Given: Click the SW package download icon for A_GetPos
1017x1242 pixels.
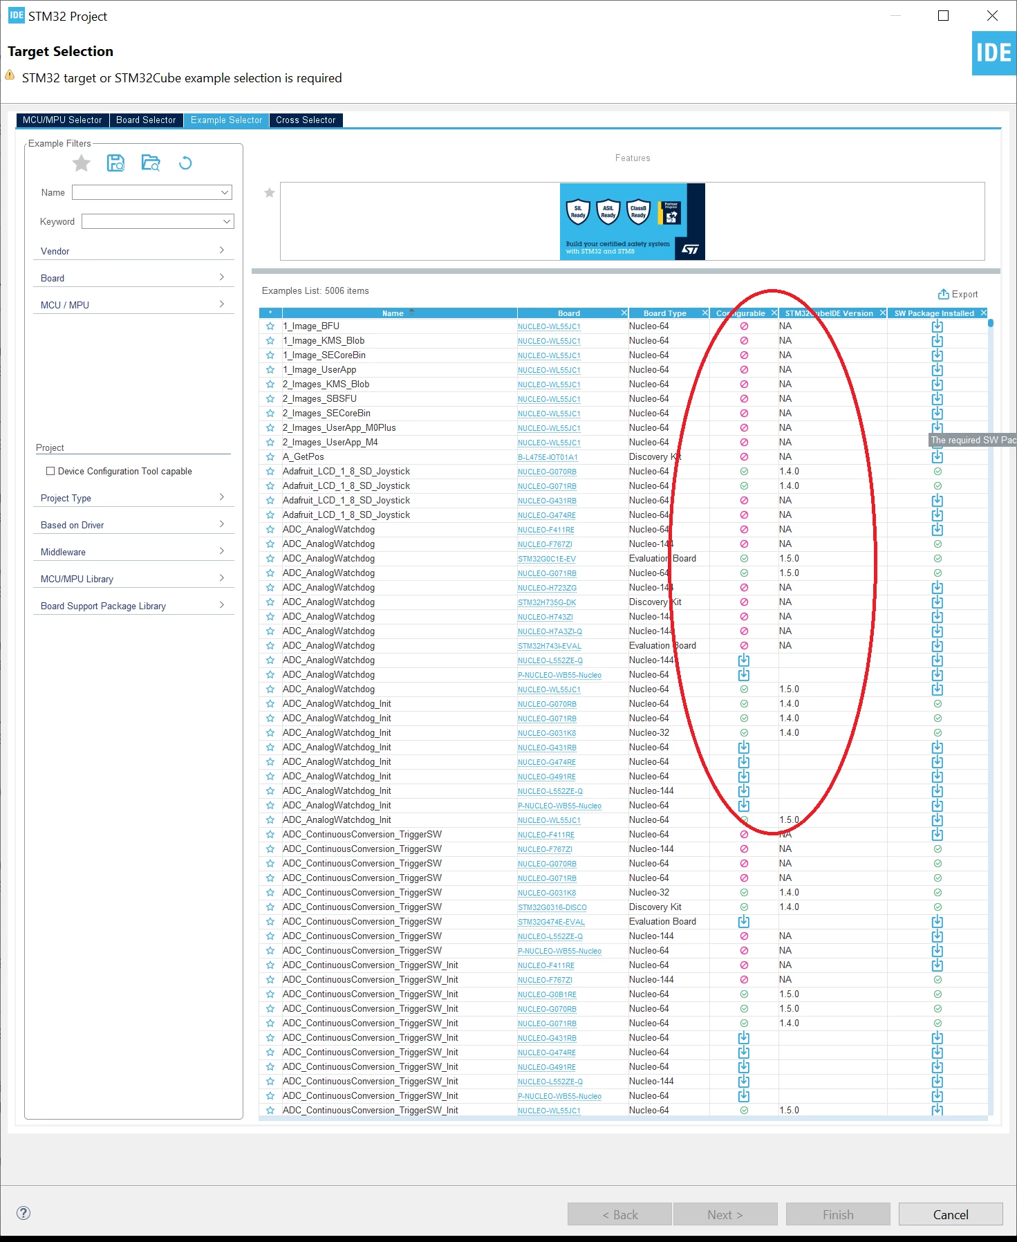Looking at the screenshot, I should click(937, 457).
